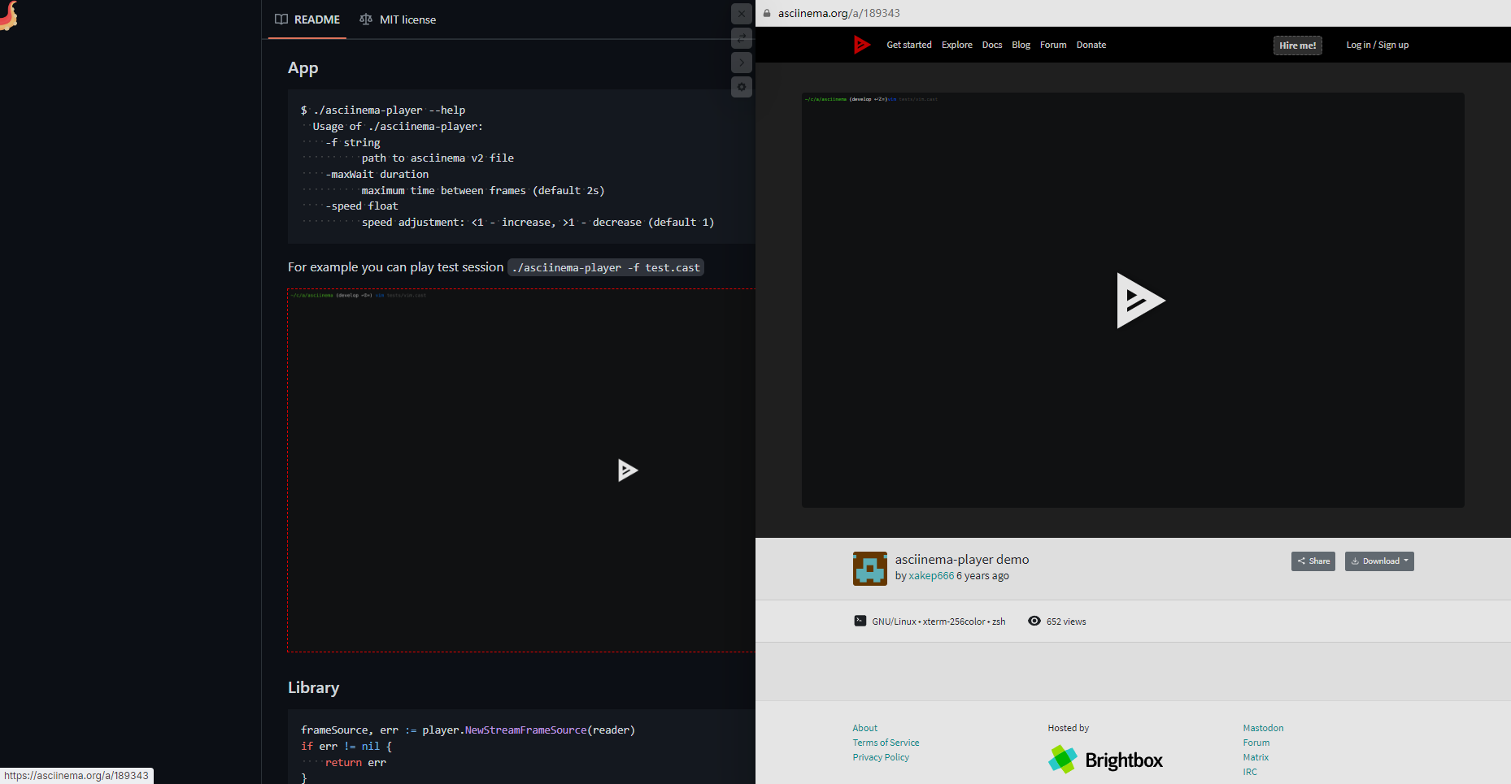
Task: Click Log in / Sign up
Action: [1377, 45]
